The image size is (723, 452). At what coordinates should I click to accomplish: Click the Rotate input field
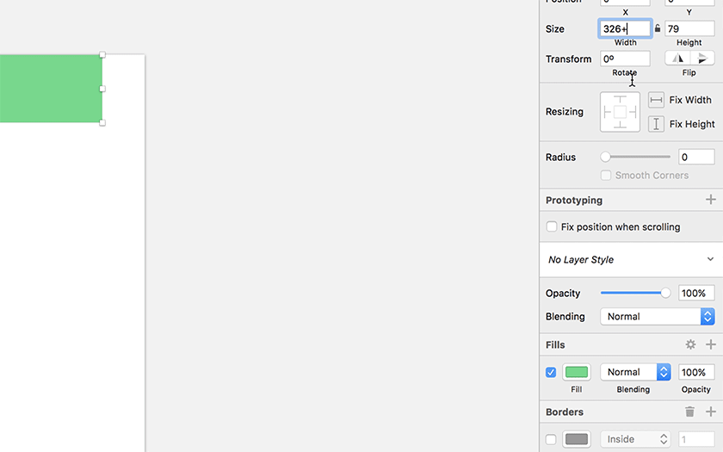(x=625, y=59)
